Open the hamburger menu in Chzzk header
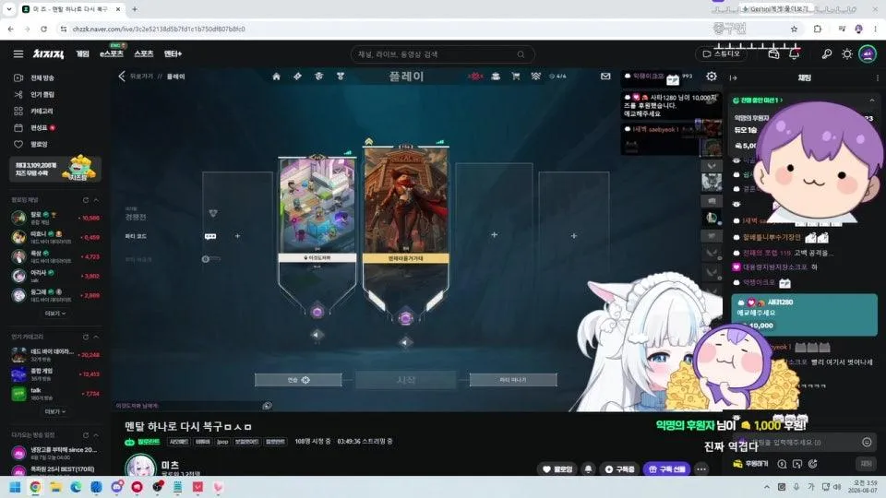The image size is (886, 498). [18, 53]
